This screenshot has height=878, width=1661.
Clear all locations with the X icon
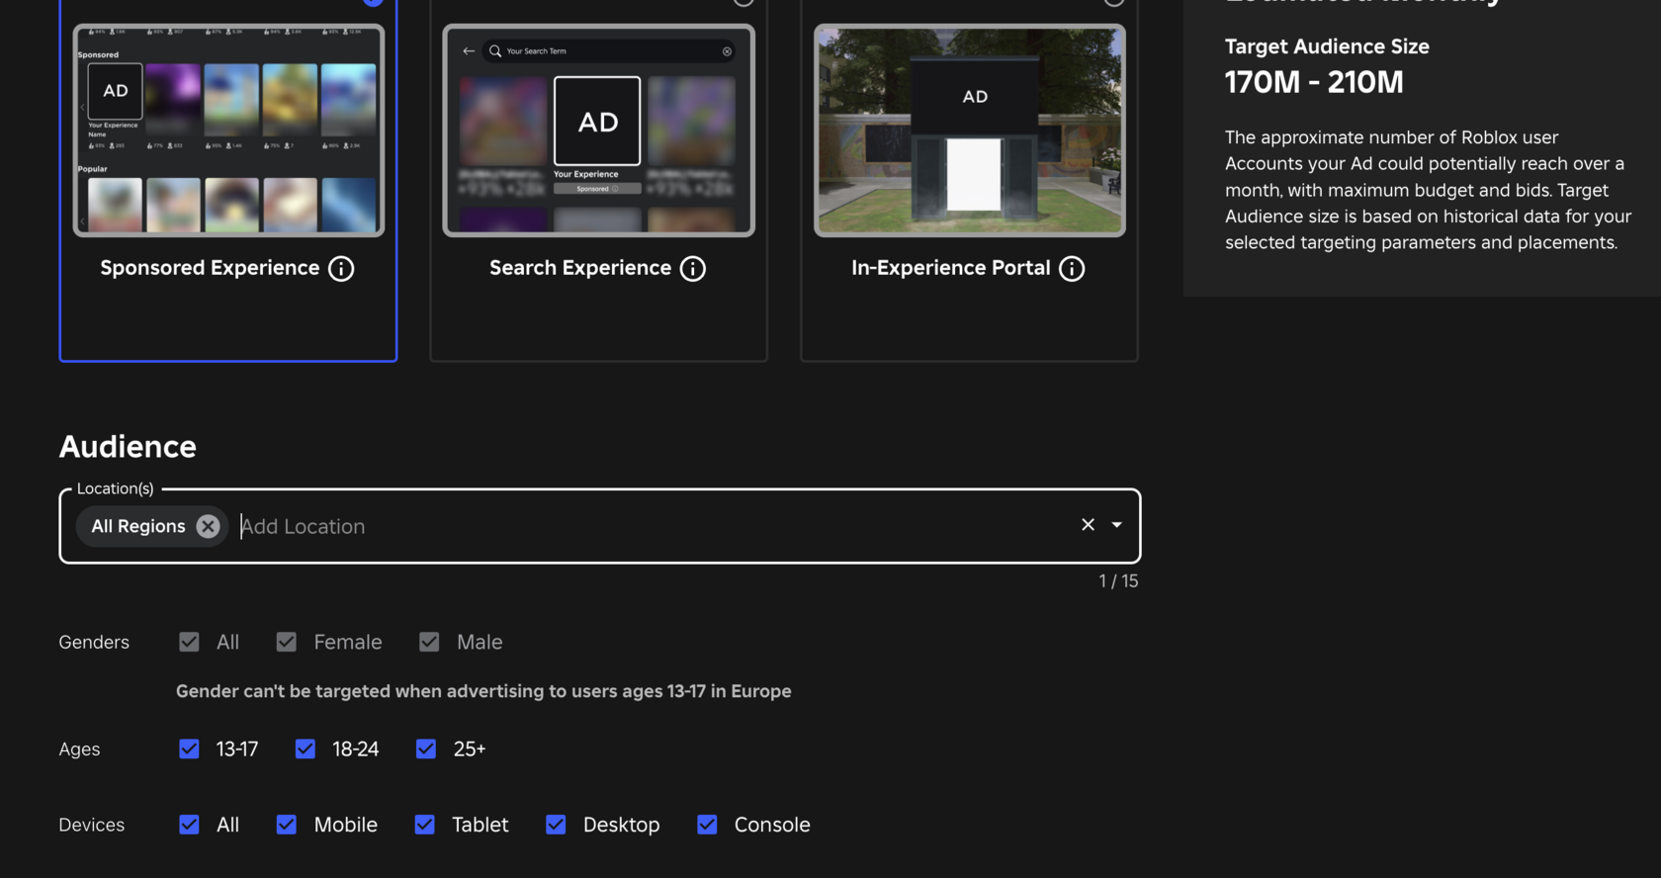click(1088, 525)
